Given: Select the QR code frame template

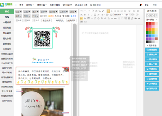Looking at the screenshot, I should [42, 38].
